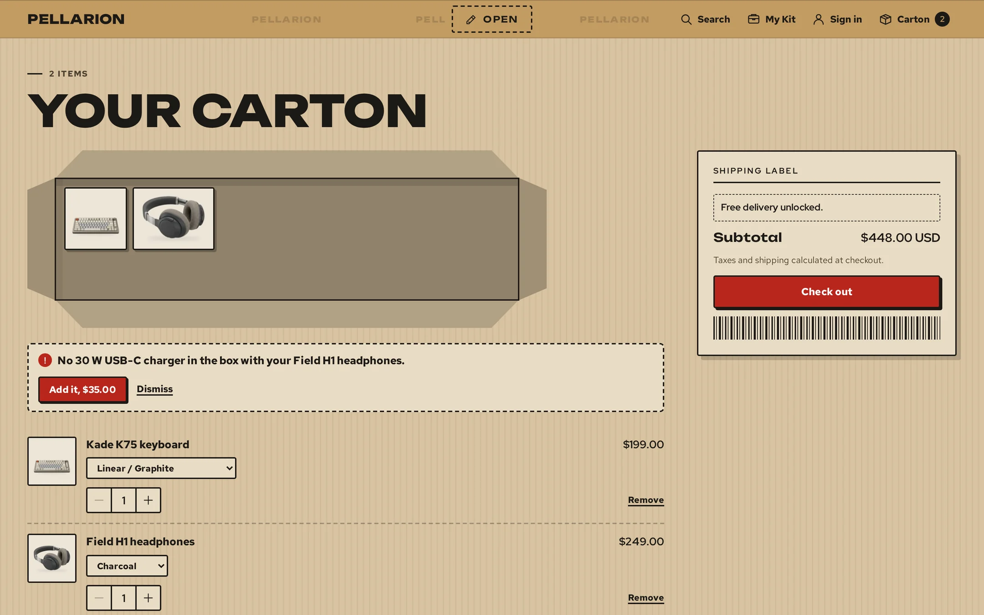Click the Field H1 headphones title
This screenshot has height=615, width=984.
140,541
